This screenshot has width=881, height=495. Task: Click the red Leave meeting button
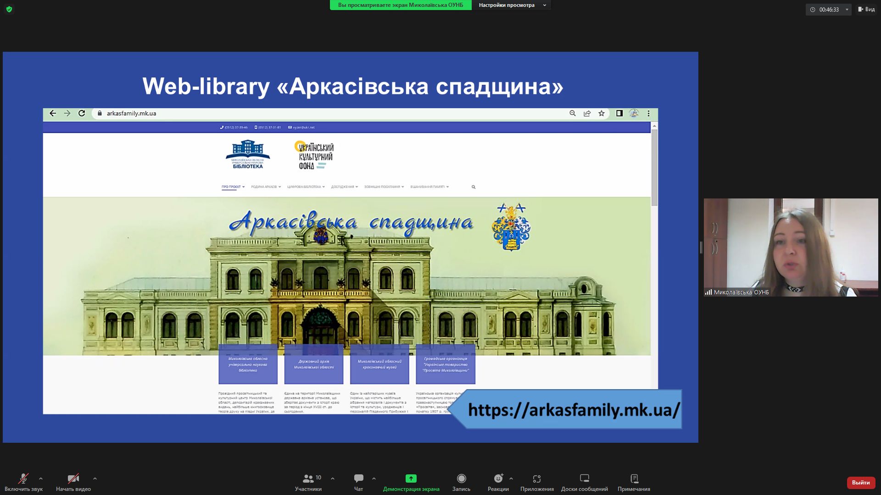(860, 482)
